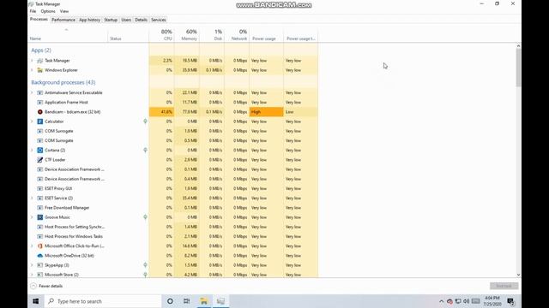Expand the Groove Music process row
The image size is (549, 308).
pyautogui.click(x=33, y=217)
